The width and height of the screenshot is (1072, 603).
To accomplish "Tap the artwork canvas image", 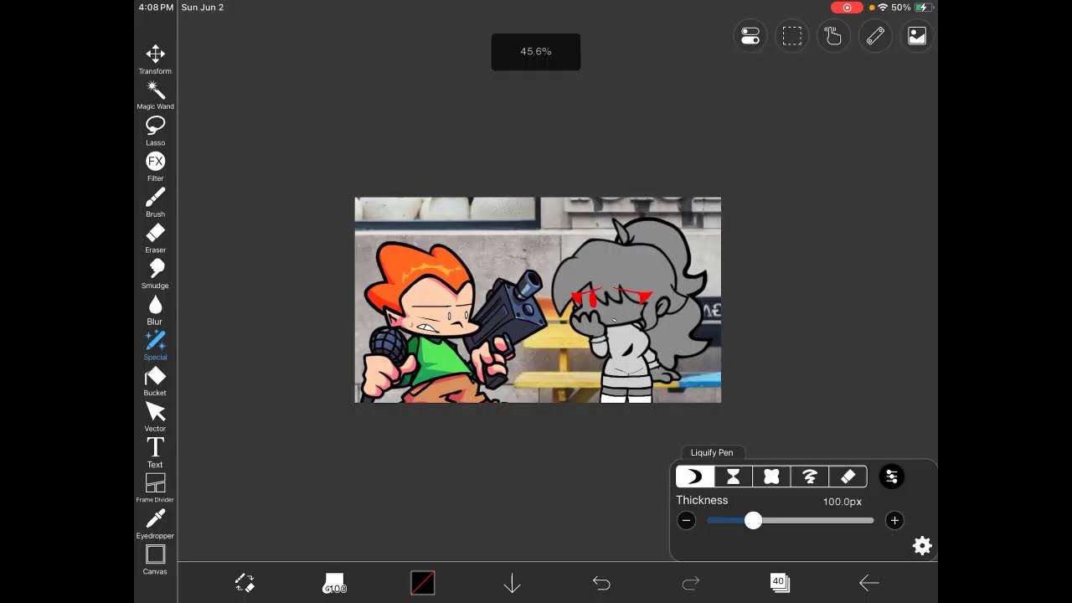I will click(538, 300).
